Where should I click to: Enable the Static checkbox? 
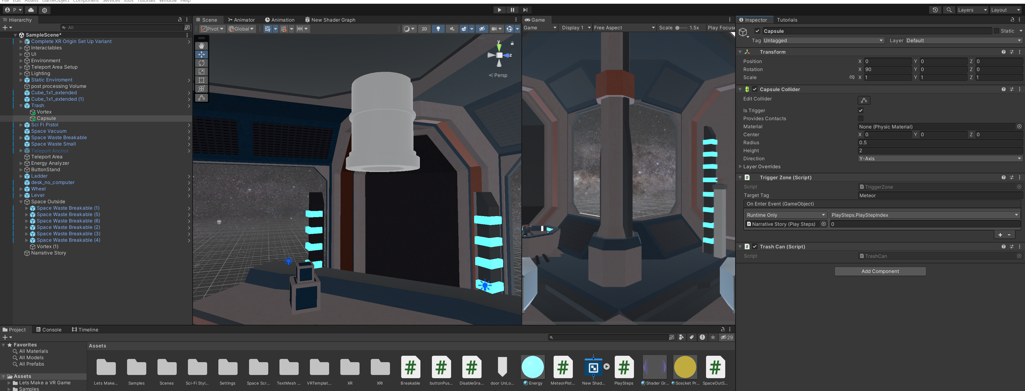996,31
